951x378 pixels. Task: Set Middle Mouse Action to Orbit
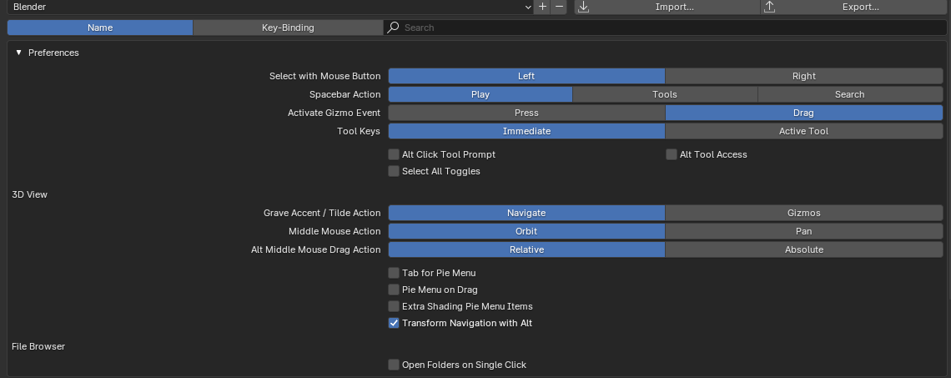[x=526, y=230]
